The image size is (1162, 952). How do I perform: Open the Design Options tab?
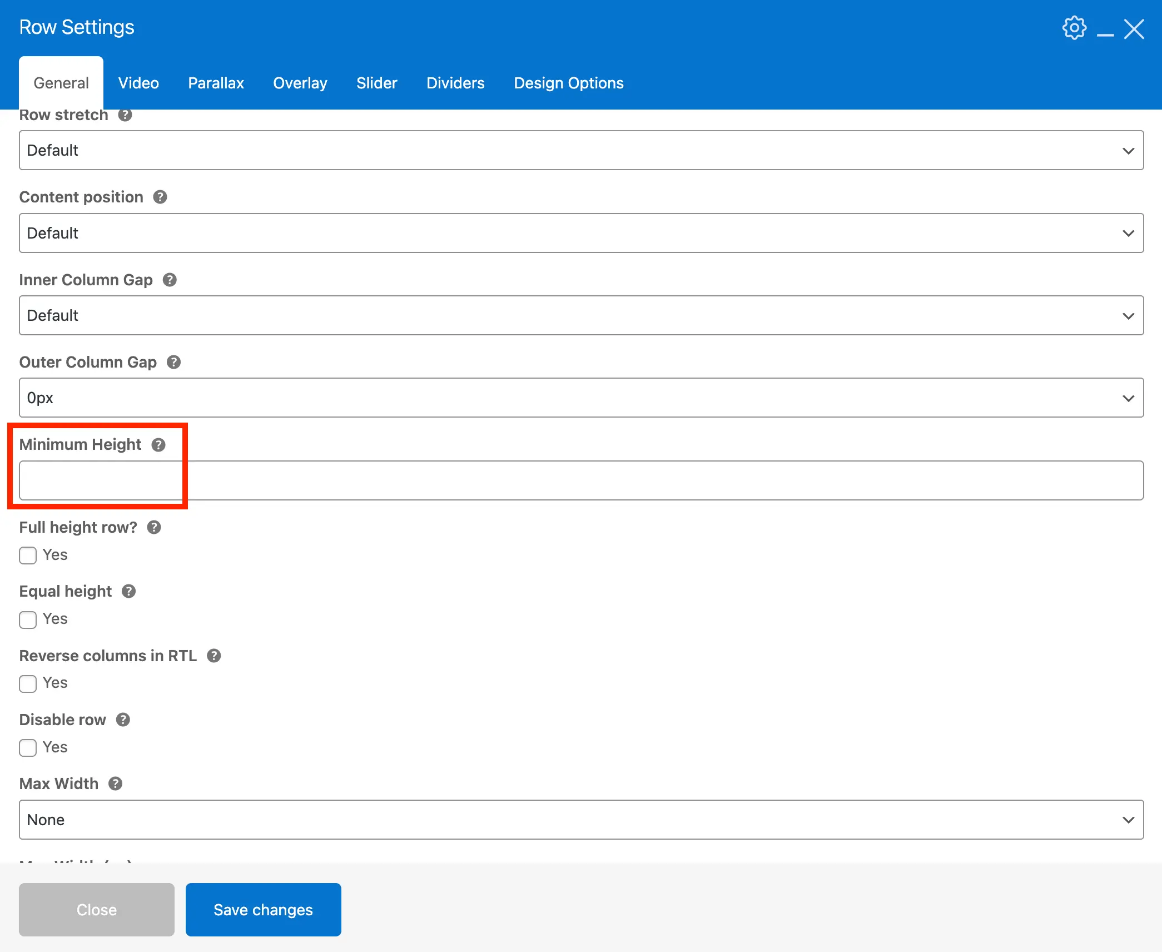[568, 83]
